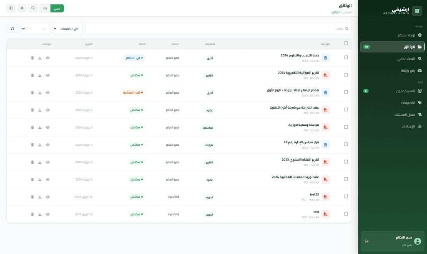View document خطة التدريب والتطوير 2024
This screenshot has width=427, height=254.
click(48, 58)
